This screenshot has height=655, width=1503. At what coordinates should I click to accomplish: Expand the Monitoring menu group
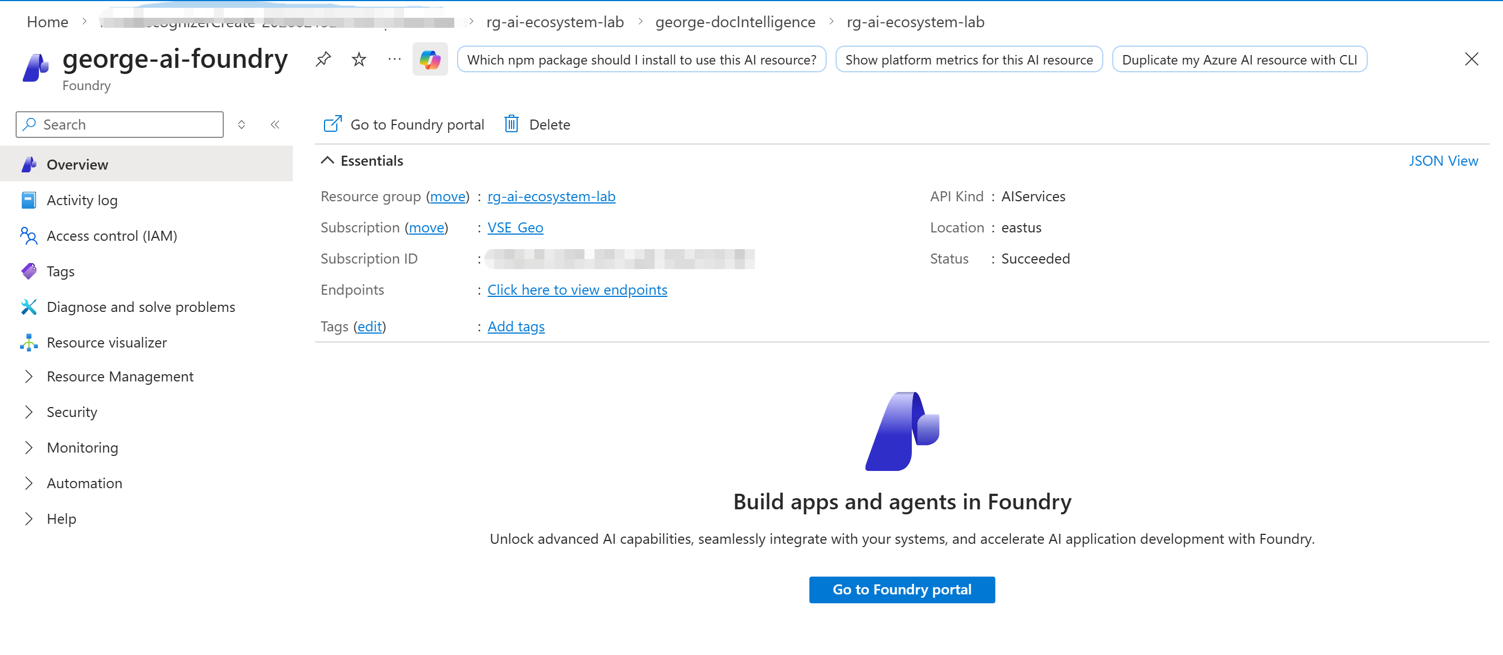coord(28,448)
